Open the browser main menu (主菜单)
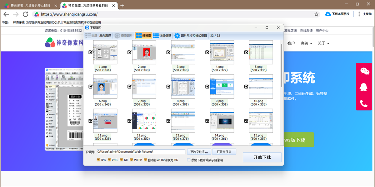 [x=364, y=14]
